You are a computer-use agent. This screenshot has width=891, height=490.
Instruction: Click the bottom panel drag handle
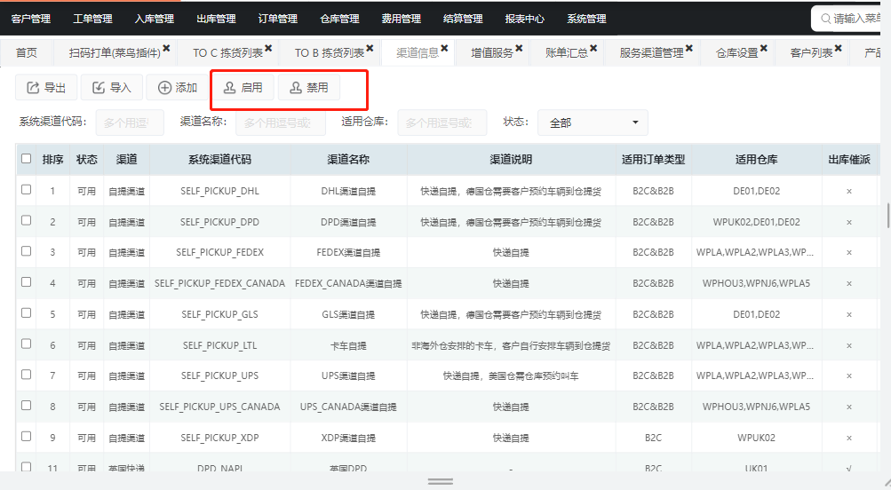[x=441, y=481]
